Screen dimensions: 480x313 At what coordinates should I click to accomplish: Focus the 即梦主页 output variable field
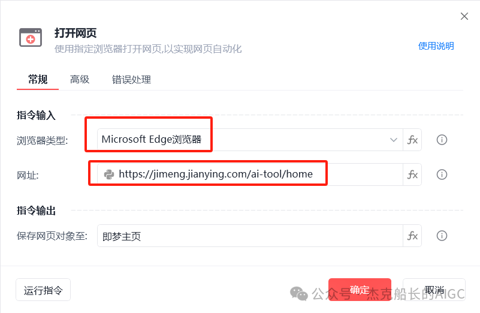(x=250, y=236)
